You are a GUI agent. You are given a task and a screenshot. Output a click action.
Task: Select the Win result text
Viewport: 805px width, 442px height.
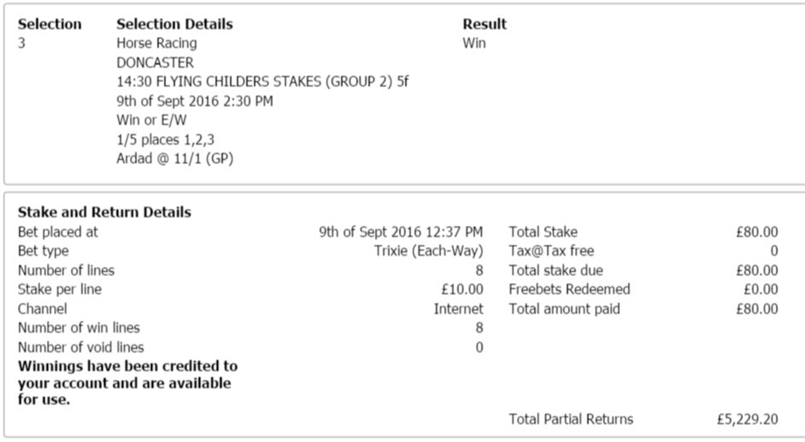point(474,43)
